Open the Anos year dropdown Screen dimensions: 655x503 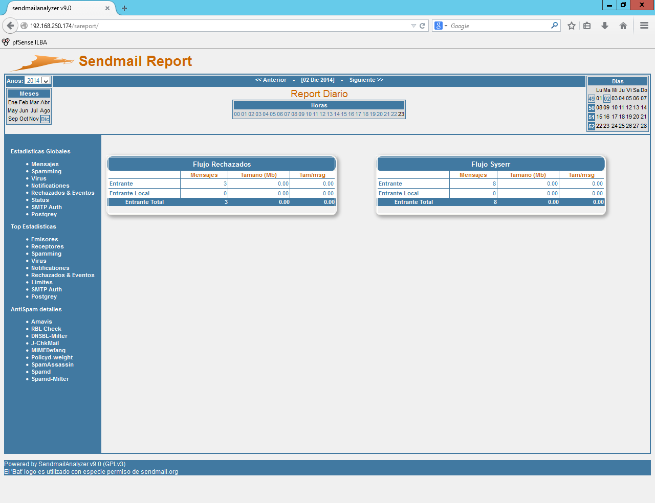tap(38, 81)
